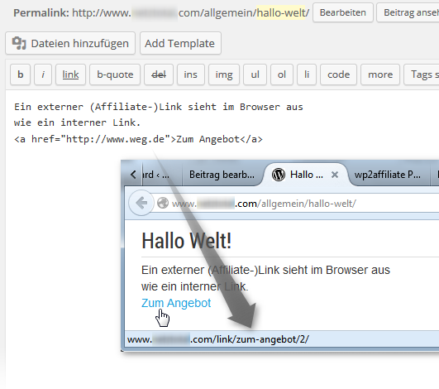Apply italic with the i button
Viewport: 439px width, 389px height.
43,74
